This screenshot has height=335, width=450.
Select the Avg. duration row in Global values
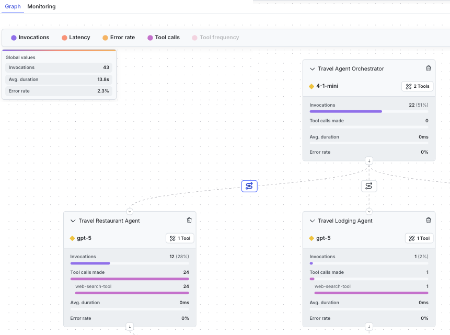coord(59,79)
